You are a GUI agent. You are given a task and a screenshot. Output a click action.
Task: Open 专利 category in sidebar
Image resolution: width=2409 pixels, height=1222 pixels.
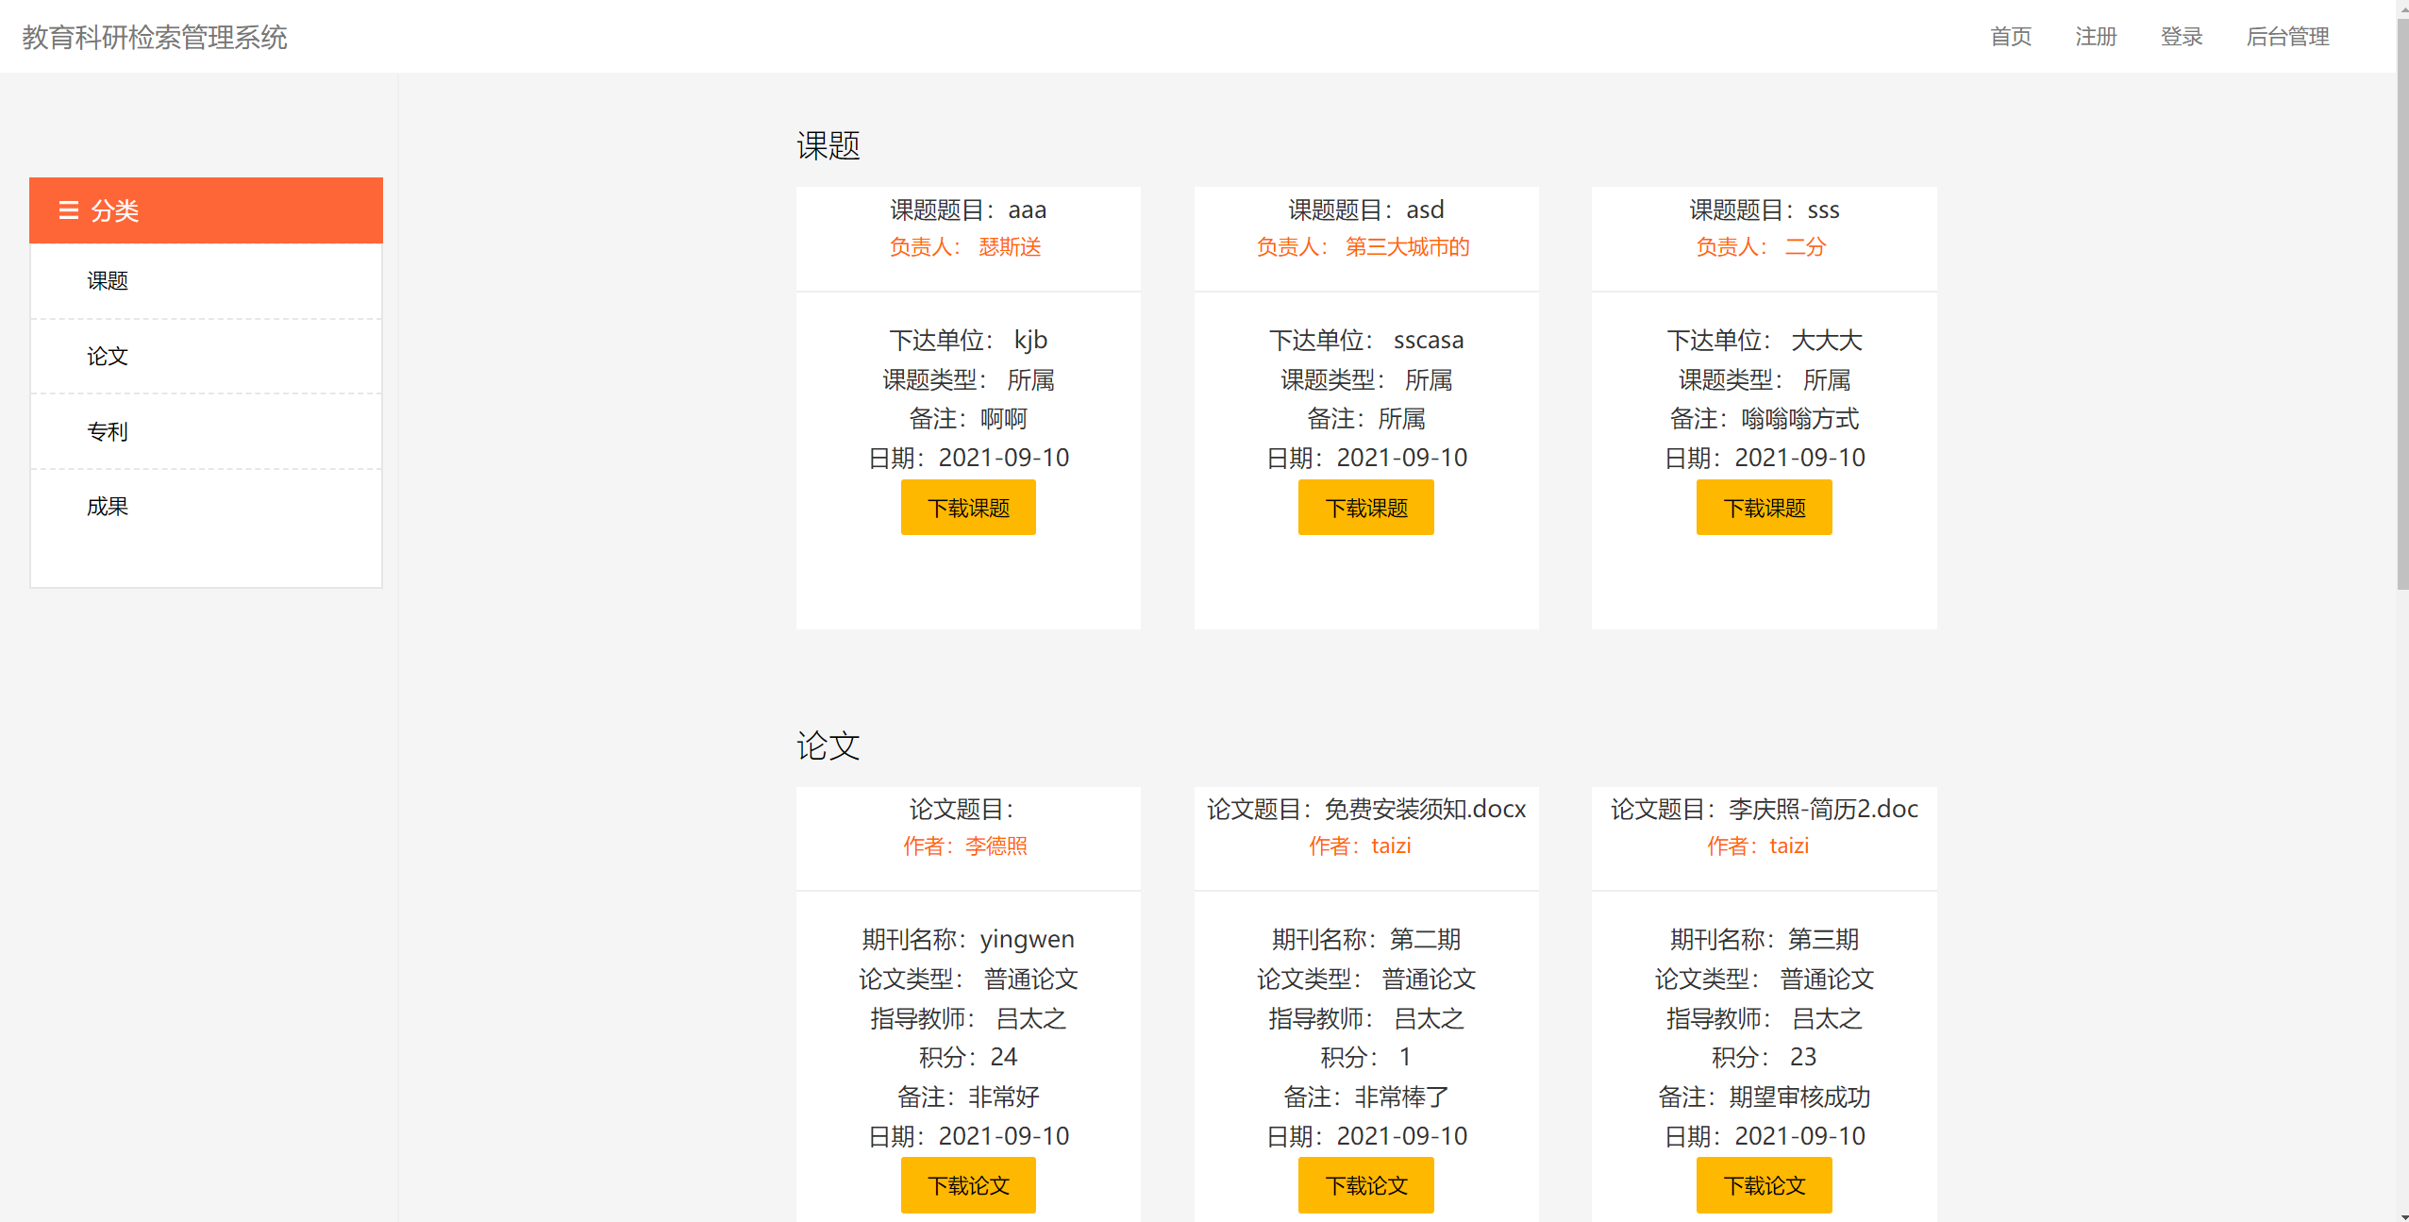click(x=108, y=432)
